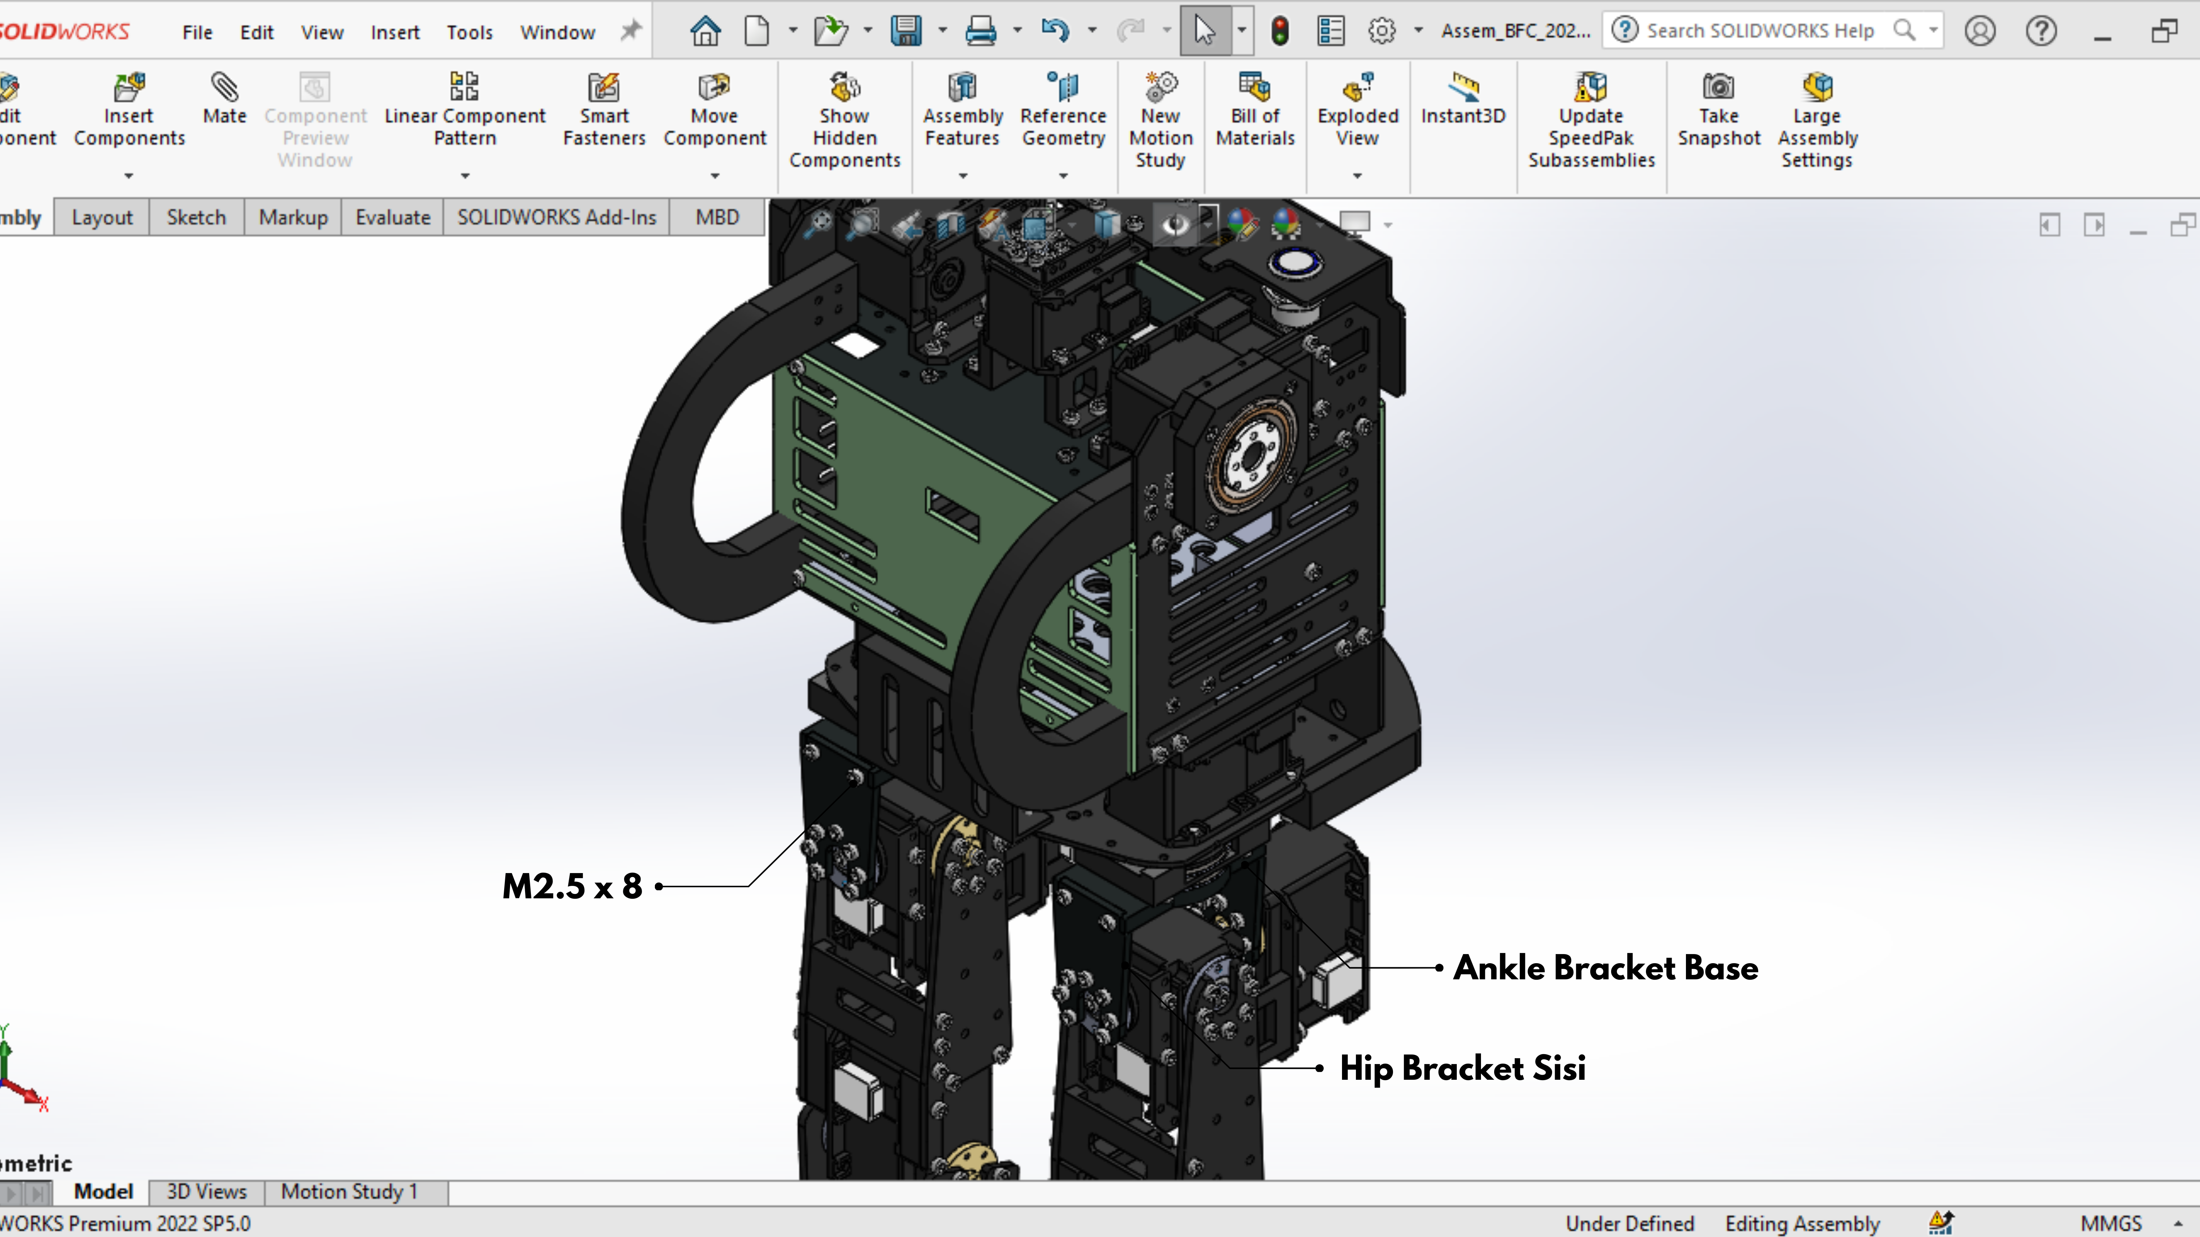Image resolution: width=2200 pixels, height=1237 pixels.
Task: Create a new document with New icon
Action: point(757,32)
